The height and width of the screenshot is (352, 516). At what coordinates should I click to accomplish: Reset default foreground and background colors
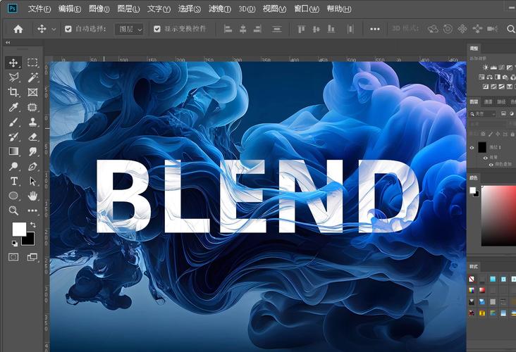pyautogui.click(x=15, y=243)
